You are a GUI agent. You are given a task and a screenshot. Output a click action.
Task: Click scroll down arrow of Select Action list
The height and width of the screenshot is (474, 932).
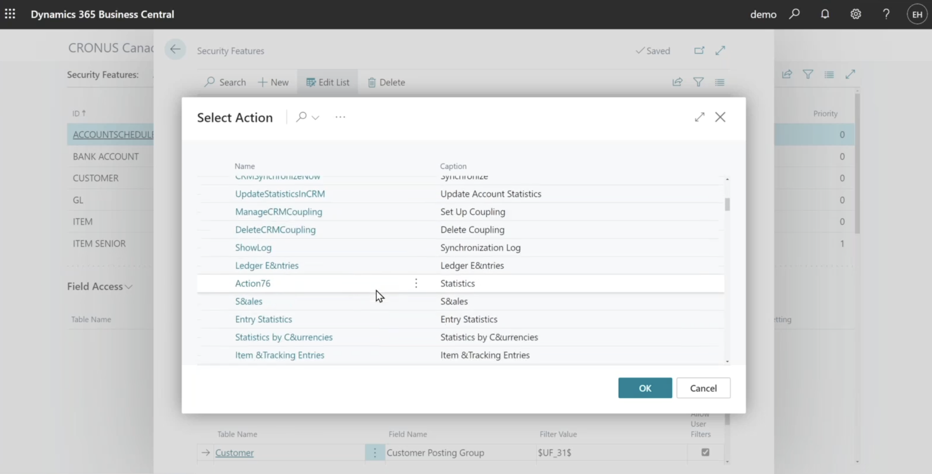727,362
